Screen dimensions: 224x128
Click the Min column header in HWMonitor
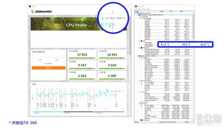coord(175,11)
